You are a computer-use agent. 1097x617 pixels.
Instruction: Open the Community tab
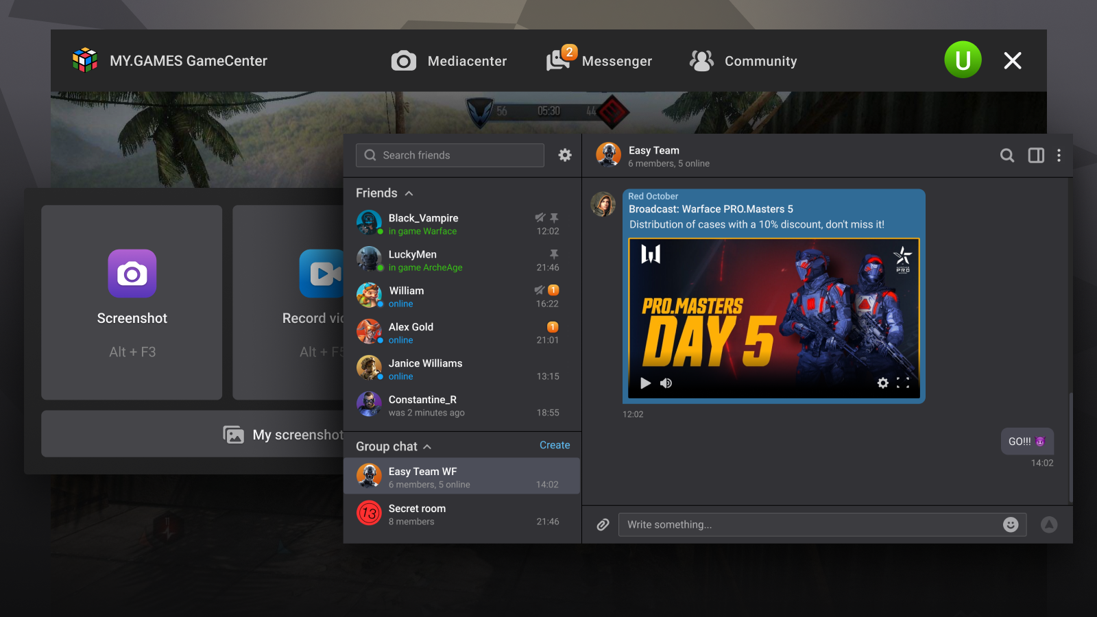(x=743, y=61)
